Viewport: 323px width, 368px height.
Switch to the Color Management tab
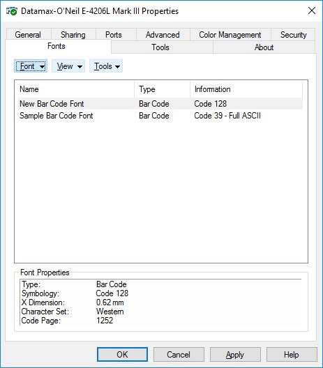230,35
